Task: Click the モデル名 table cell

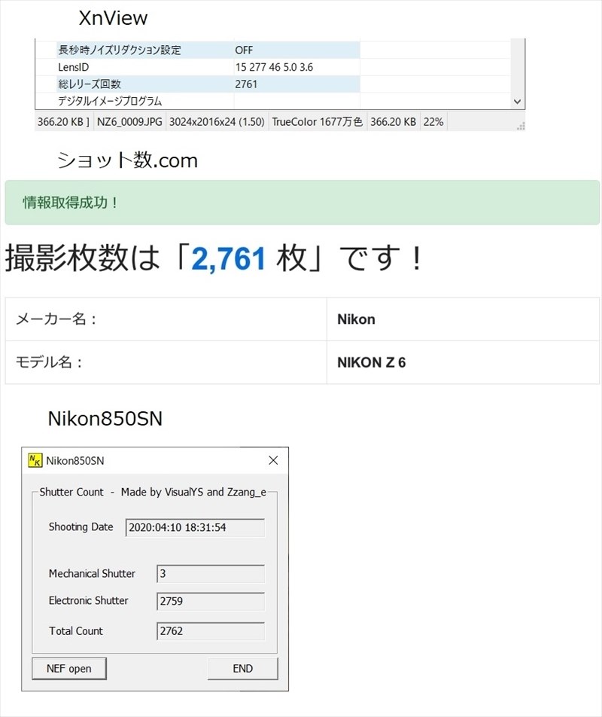Action: pyautogui.click(x=166, y=362)
